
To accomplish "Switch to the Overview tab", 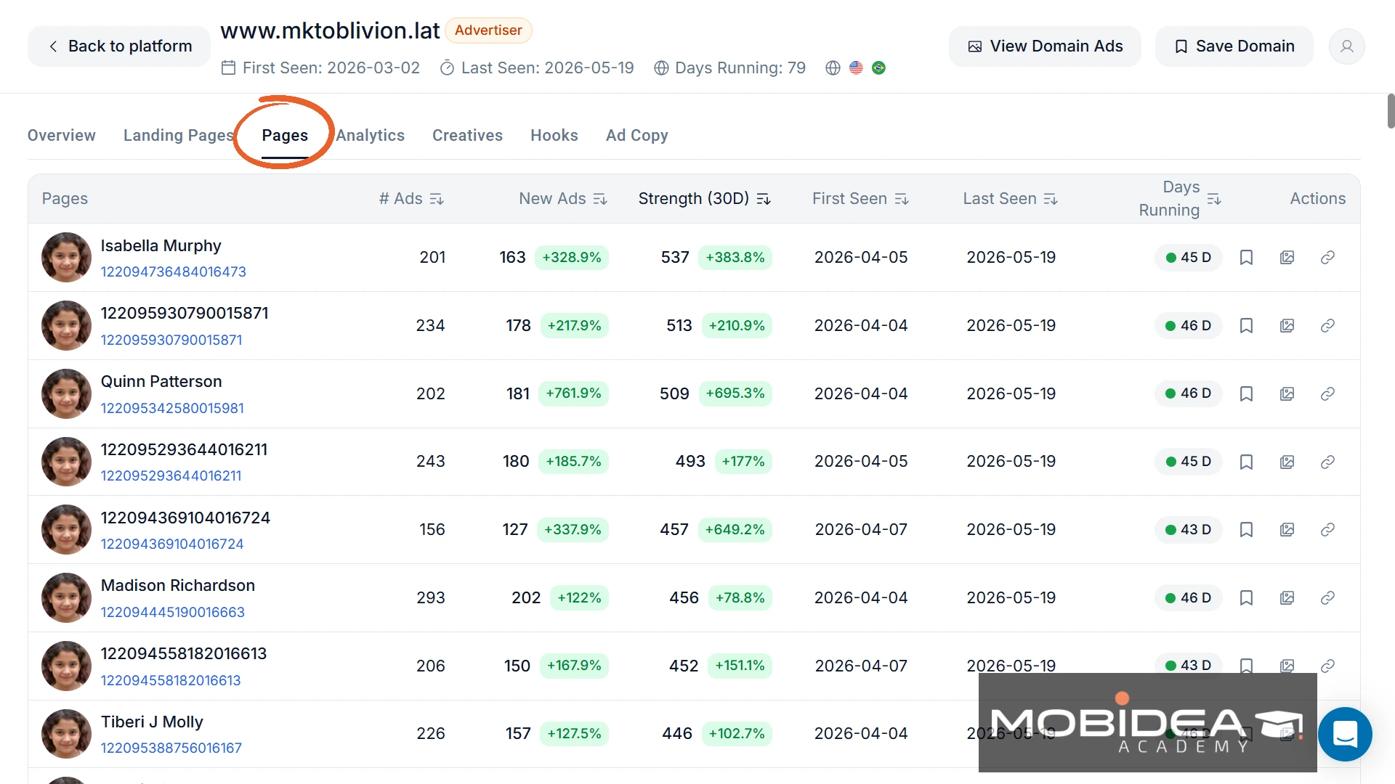I will tap(62, 136).
